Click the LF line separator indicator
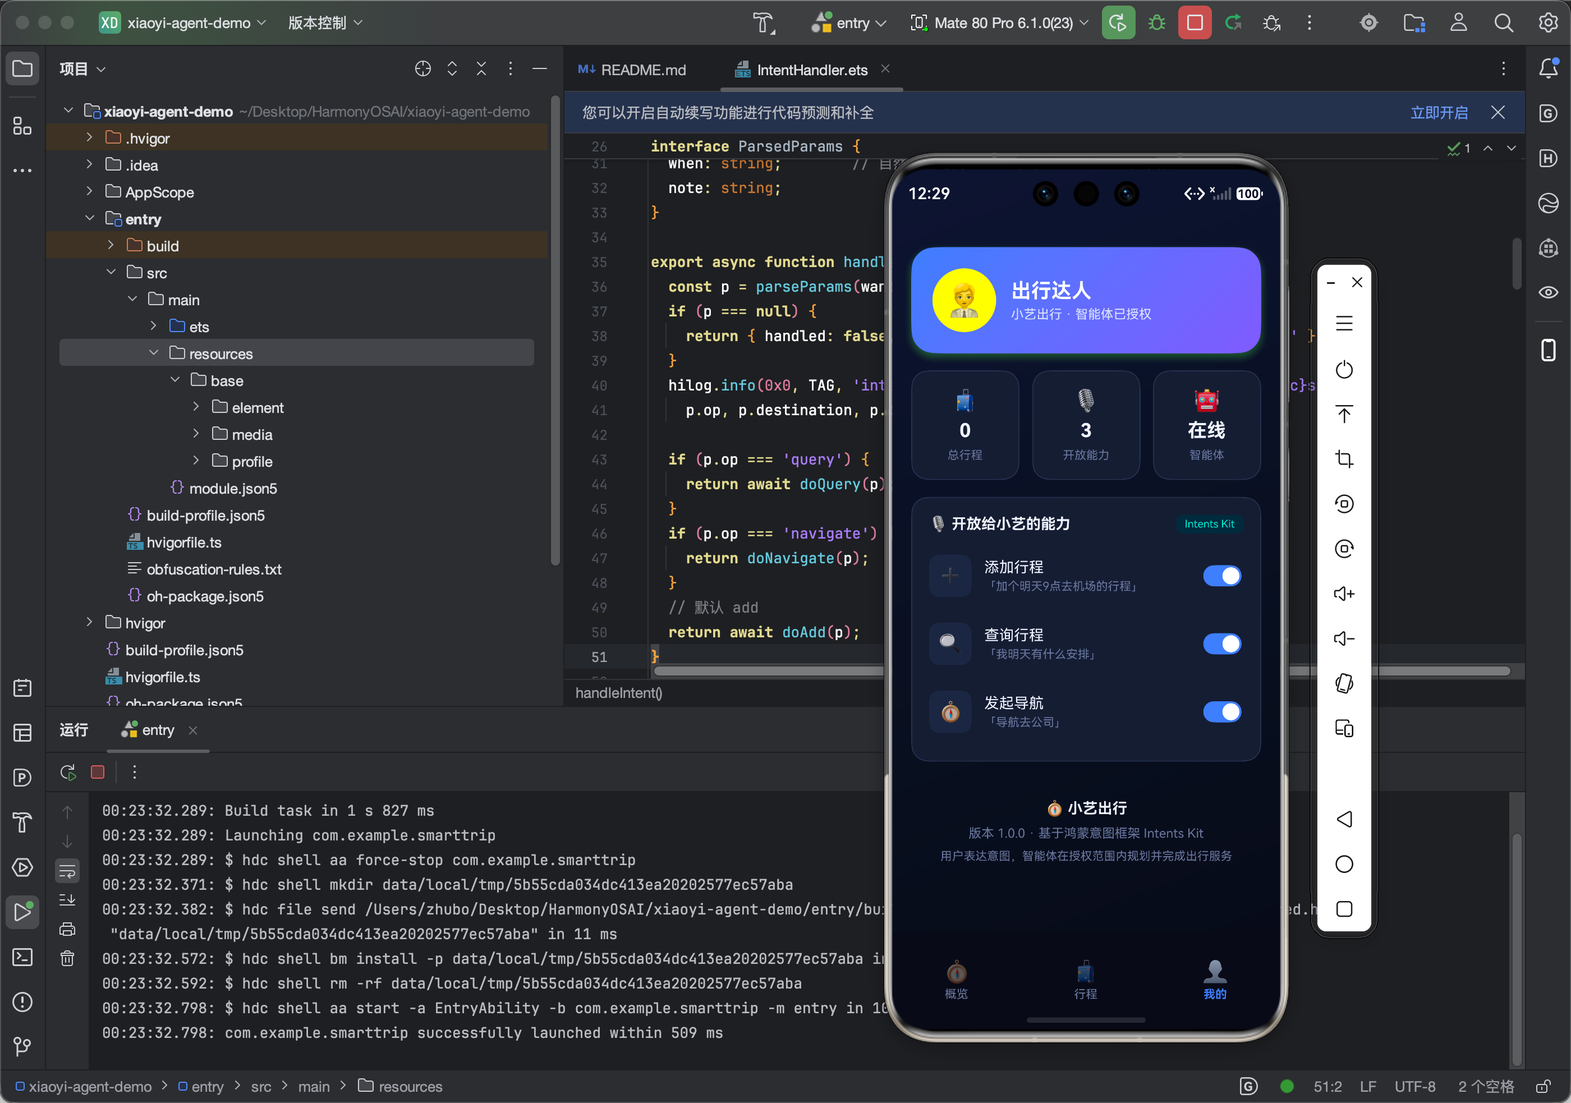The height and width of the screenshot is (1103, 1571). point(1368,1087)
